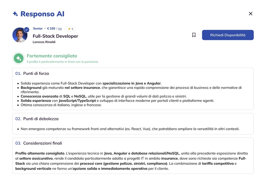The image size is (266, 196).
Task: Click the Responso AI title text
Action: point(42,14)
